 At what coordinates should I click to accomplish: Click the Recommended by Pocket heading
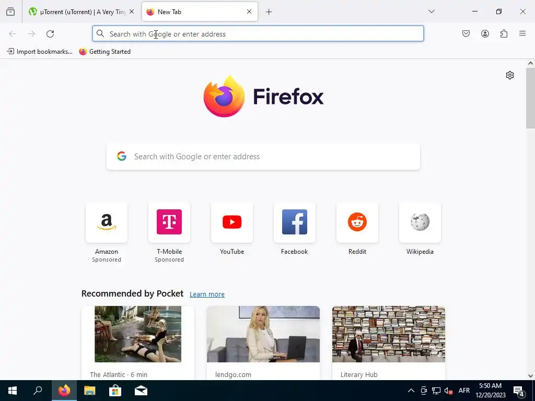coord(132,293)
